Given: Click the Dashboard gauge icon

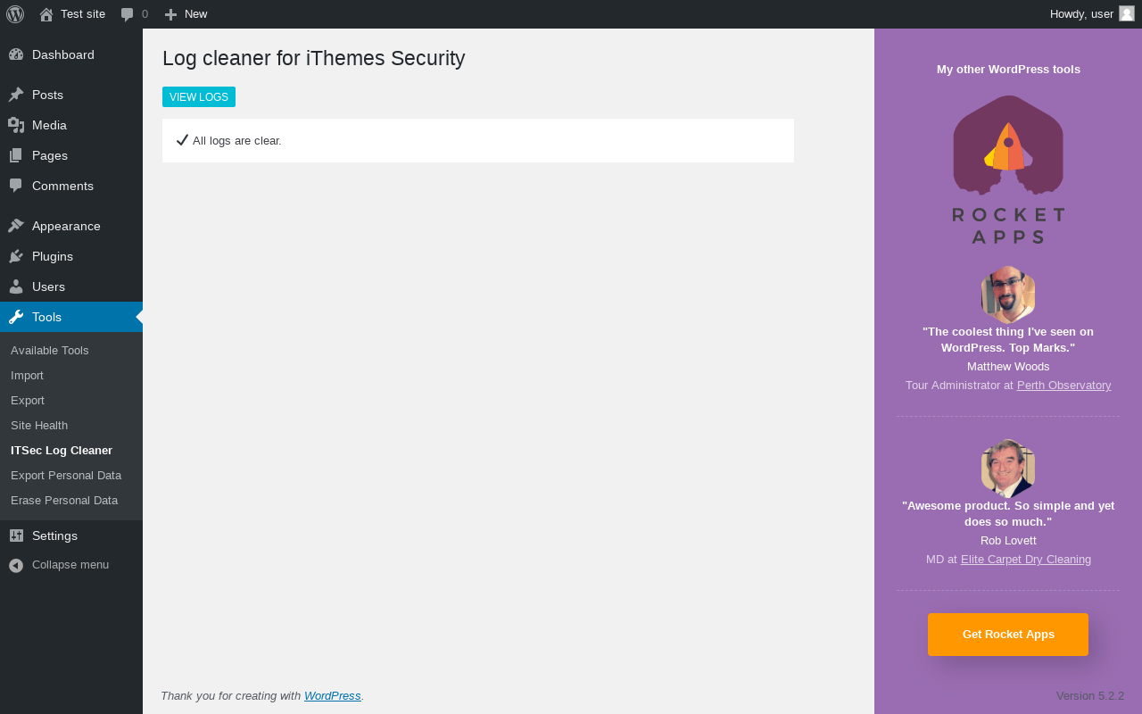Looking at the screenshot, I should pyautogui.click(x=16, y=54).
